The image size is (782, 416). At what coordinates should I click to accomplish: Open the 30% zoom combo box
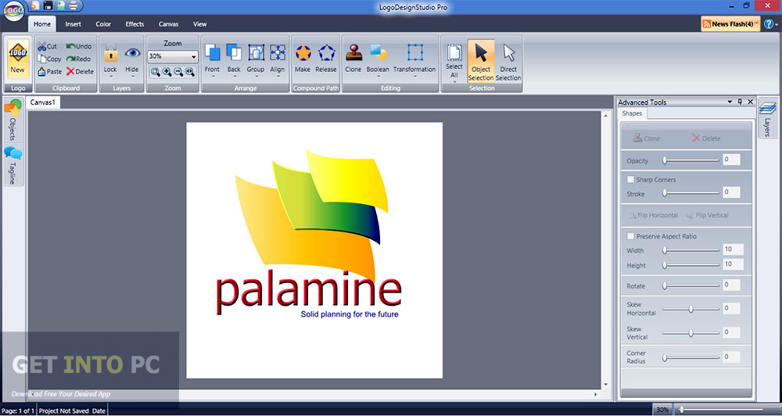pyautogui.click(x=173, y=56)
